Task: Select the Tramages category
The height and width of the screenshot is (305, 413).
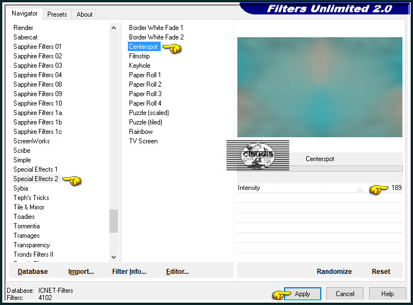Action: (x=27, y=236)
